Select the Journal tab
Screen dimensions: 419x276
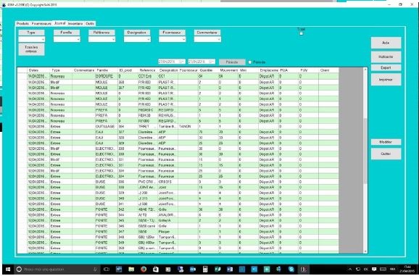60,23
